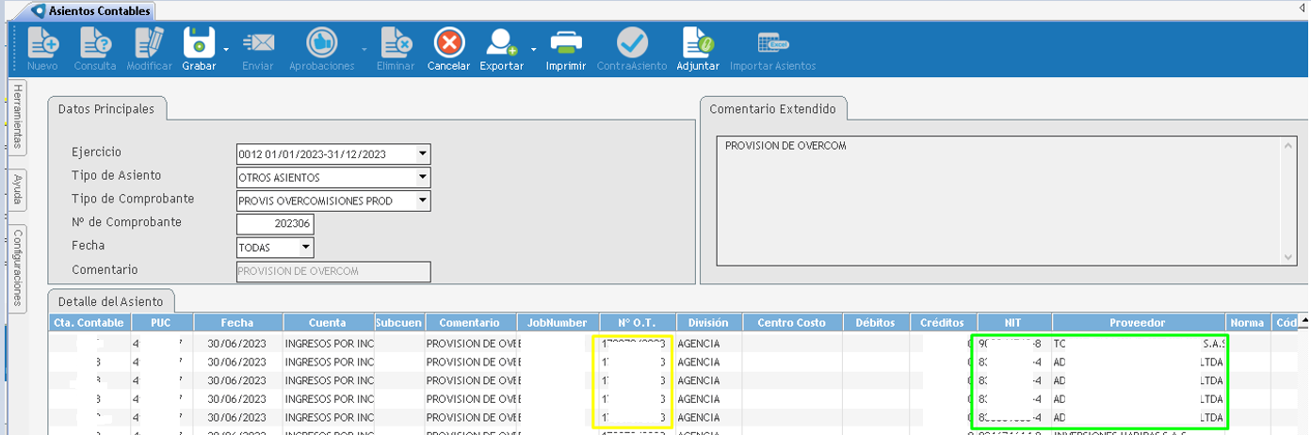
Task: Click the Nuevo toolbar icon
Action: point(42,43)
